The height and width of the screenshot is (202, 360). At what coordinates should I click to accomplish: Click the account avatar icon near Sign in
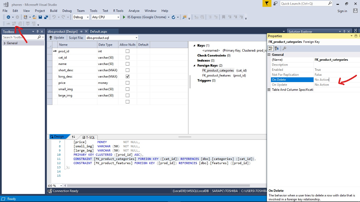pyautogui.click(x=355, y=11)
